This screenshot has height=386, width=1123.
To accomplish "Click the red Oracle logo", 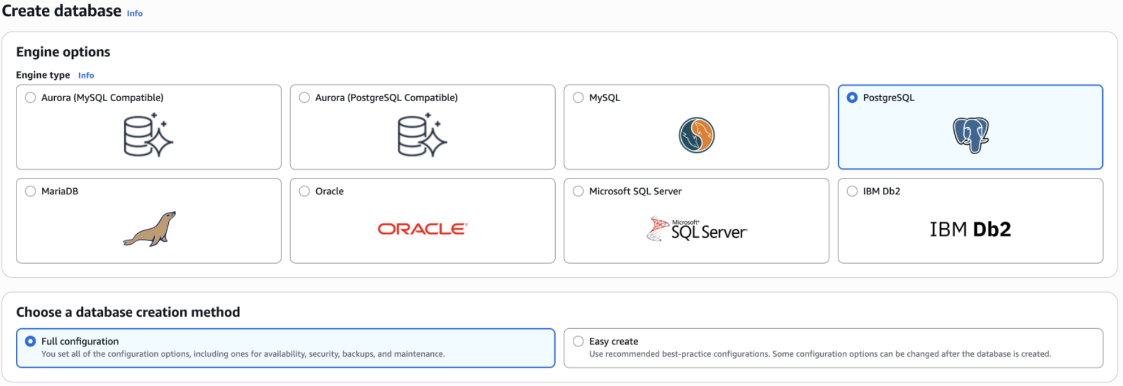I will pyautogui.click(x=422, y=229).
